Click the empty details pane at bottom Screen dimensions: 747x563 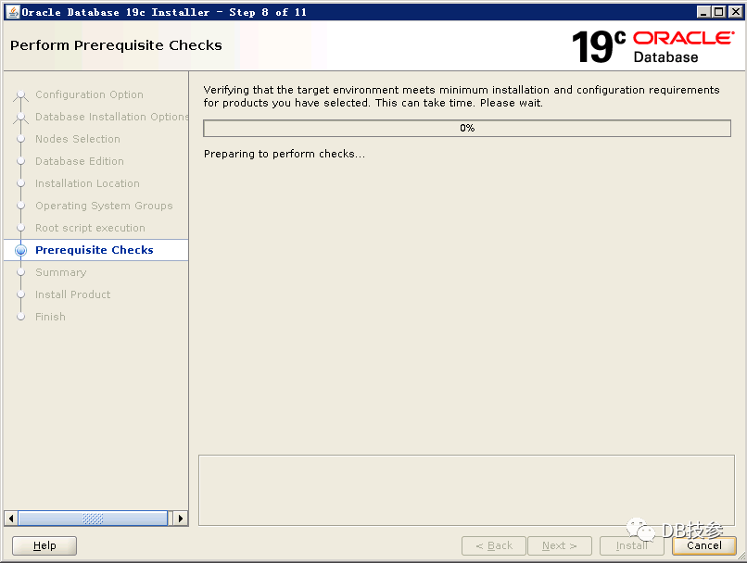coord(466,490)
